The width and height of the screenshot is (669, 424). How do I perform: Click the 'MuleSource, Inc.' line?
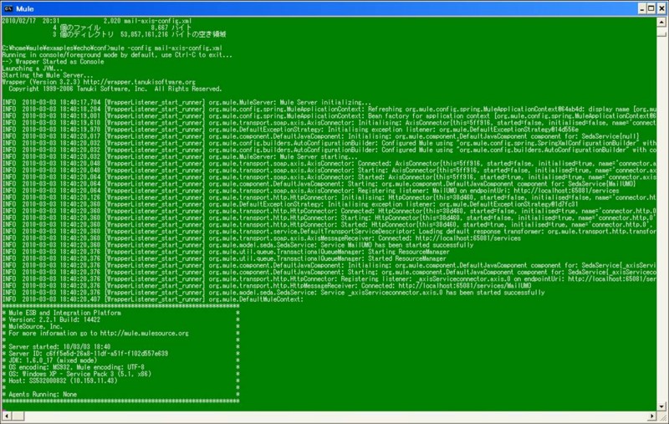point(35,326)
